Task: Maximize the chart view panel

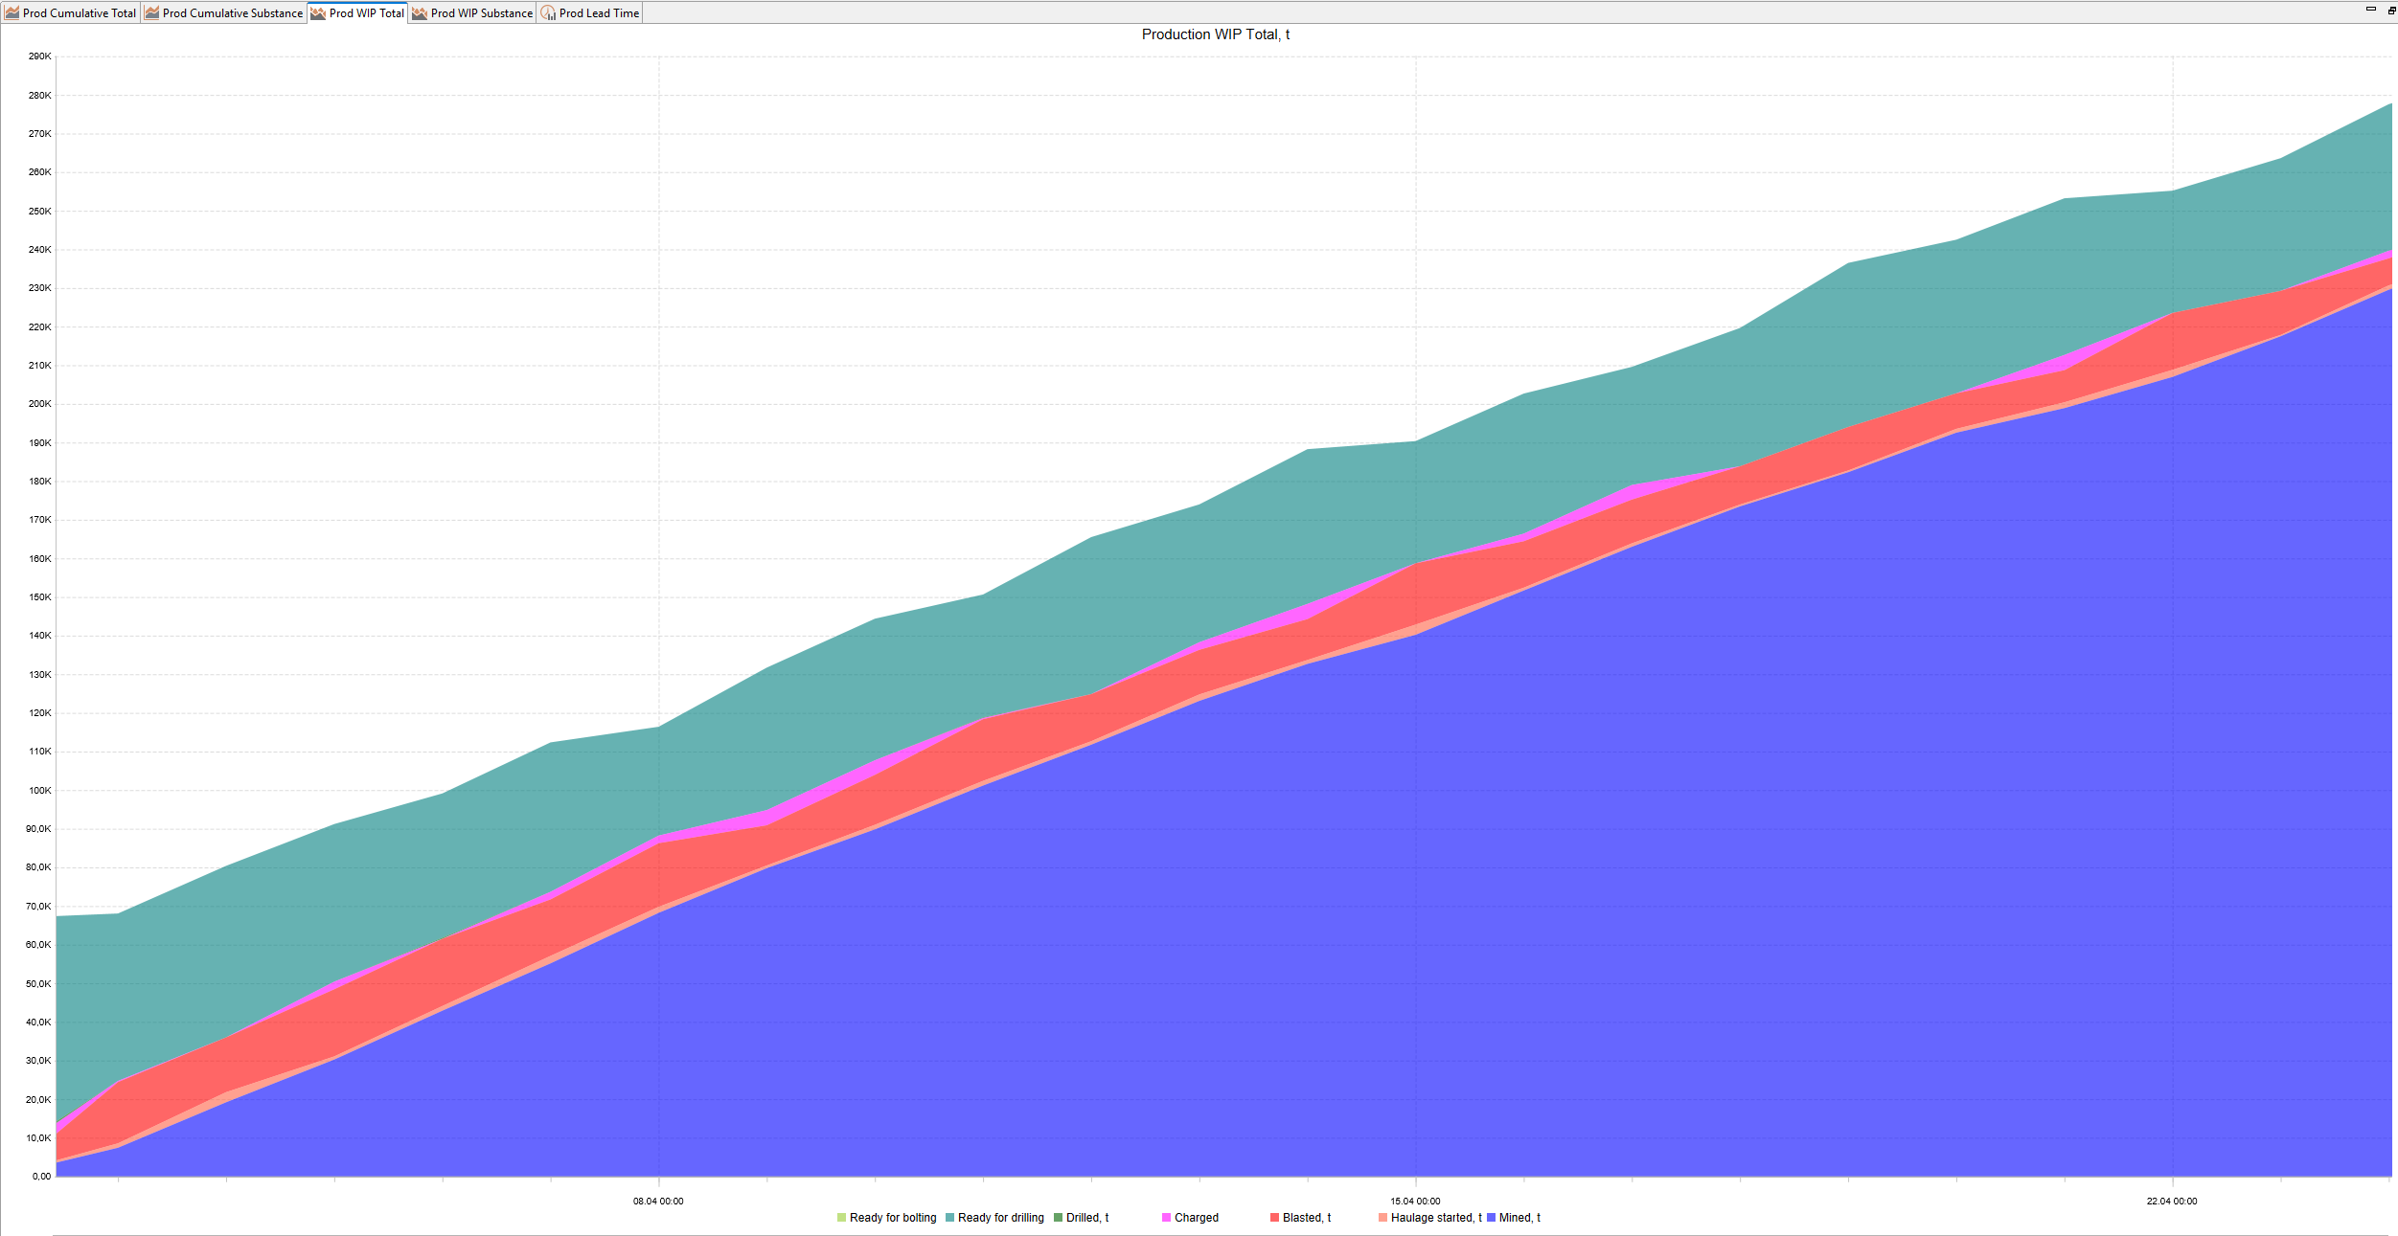Action: tap(2391, 9)
